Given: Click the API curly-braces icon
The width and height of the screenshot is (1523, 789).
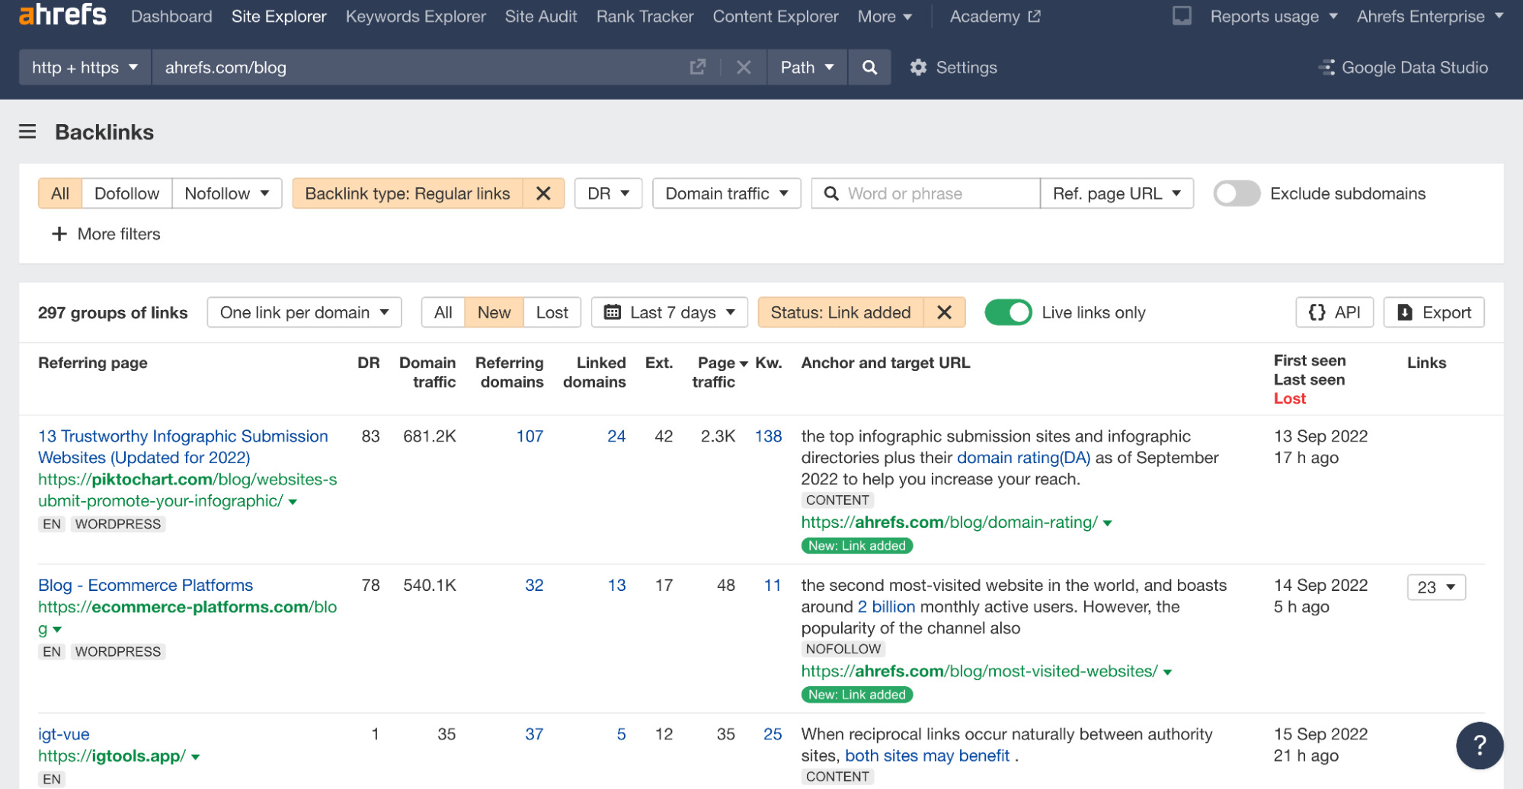Looking at the screenshot, I should click(1316, 312).
